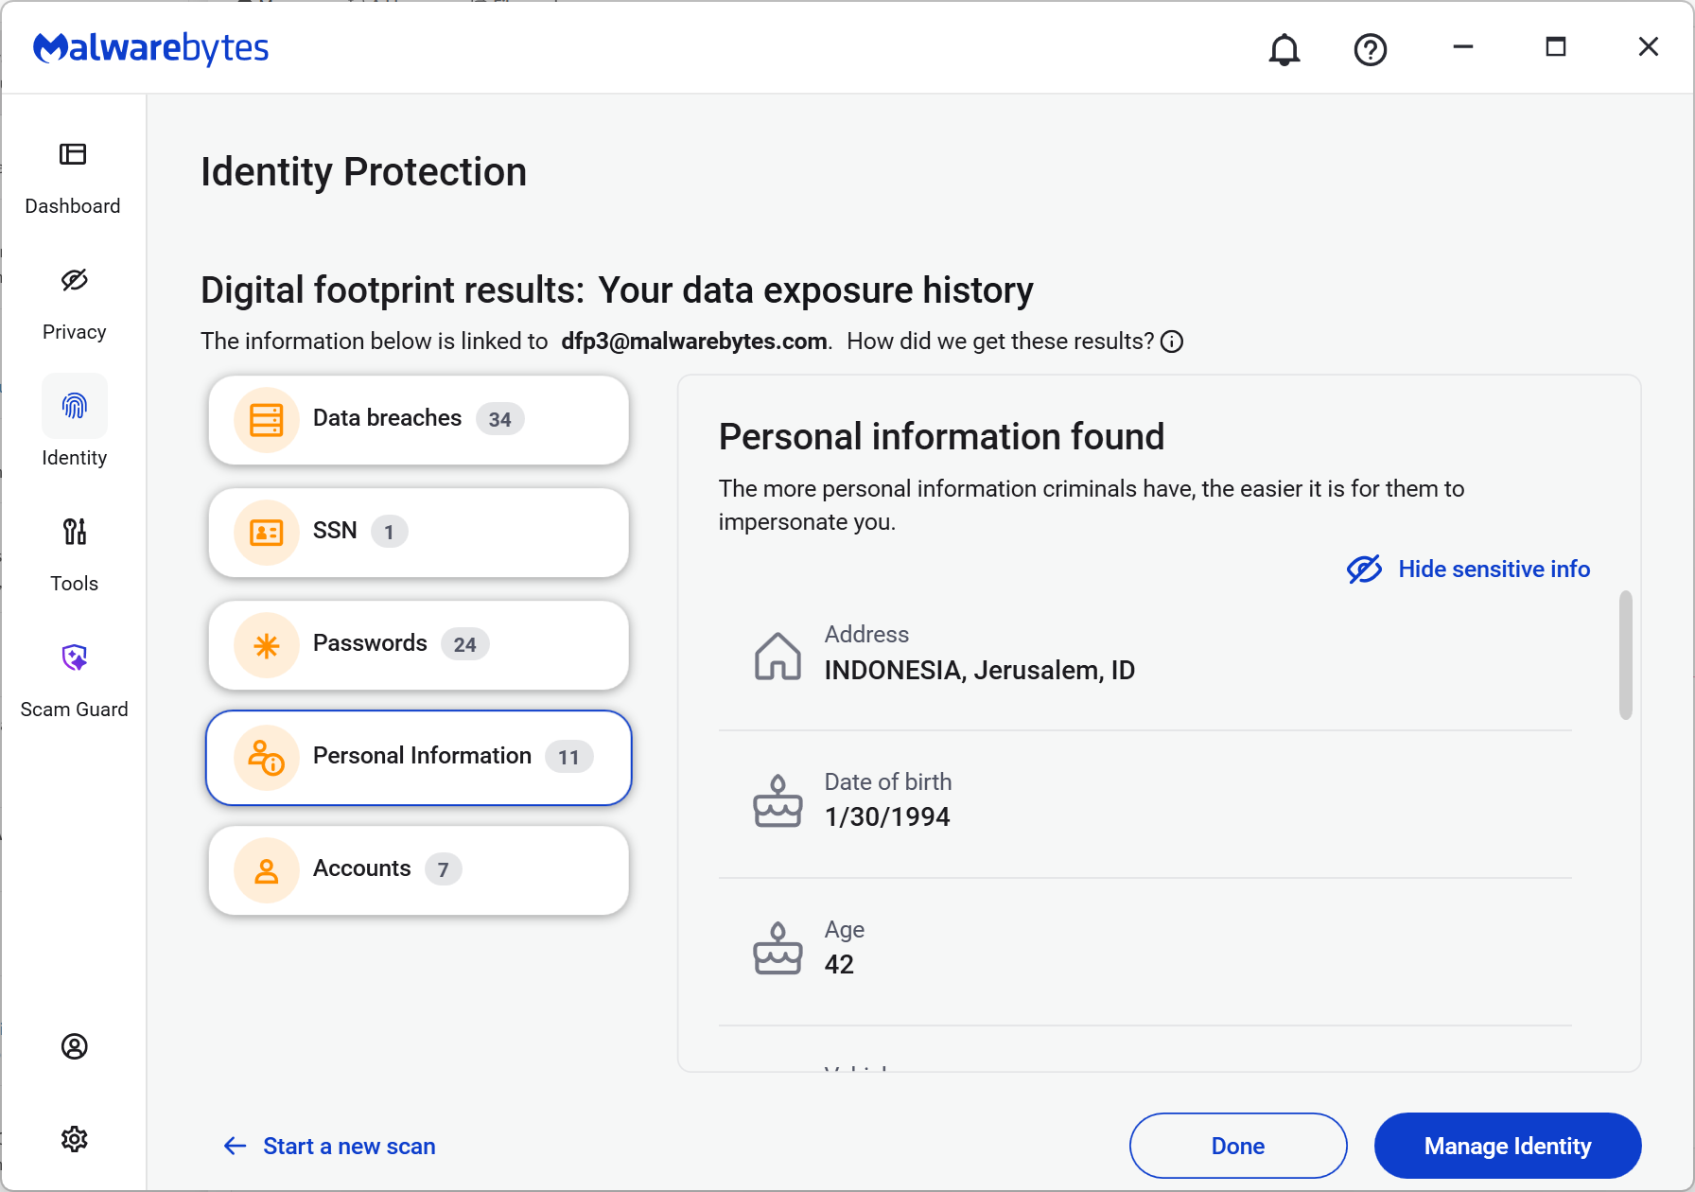
Task: Maximize the Malwarebytes window
Action: (1555, 47)
